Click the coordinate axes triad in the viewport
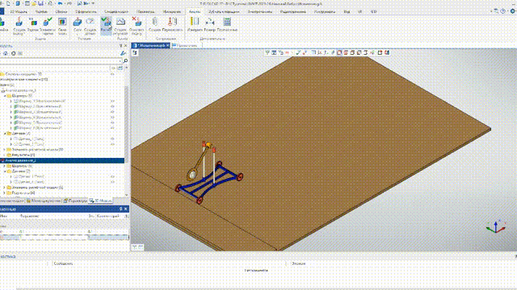Screen dimensions: 517x290 (496, 227)
